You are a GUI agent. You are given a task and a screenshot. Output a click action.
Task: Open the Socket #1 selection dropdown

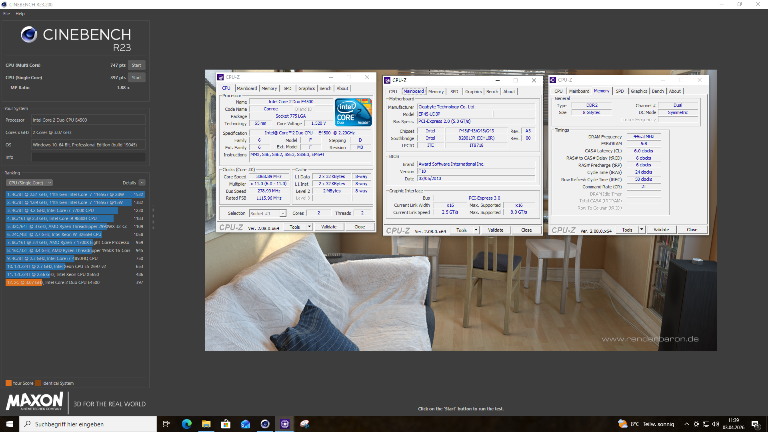pyautogui.click(x=283, y=214)
